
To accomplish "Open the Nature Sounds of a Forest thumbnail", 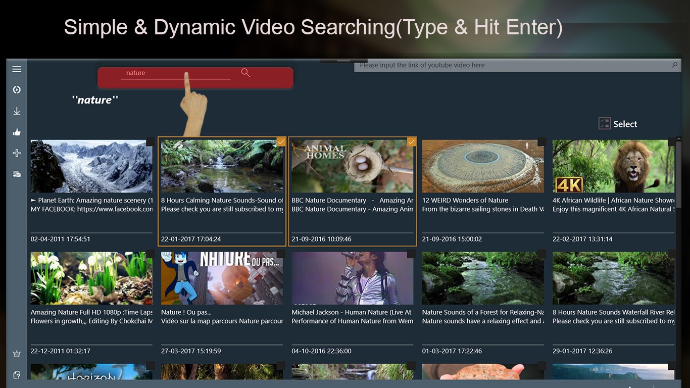I will point(483,278).
